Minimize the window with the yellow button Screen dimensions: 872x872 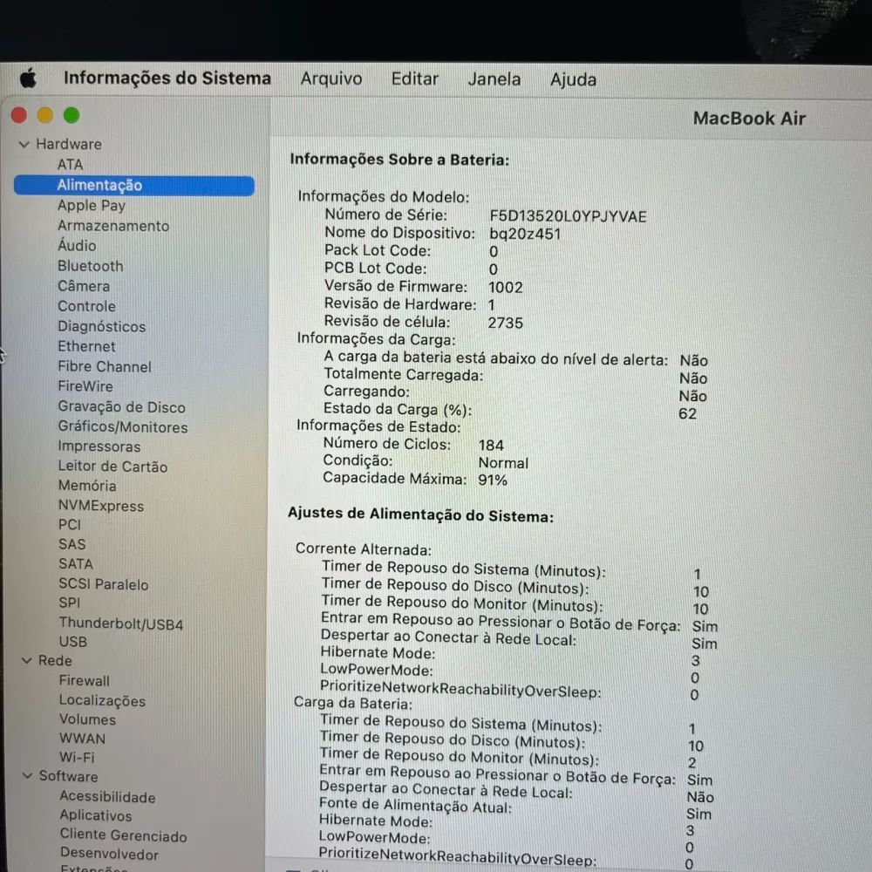(45, 115)
